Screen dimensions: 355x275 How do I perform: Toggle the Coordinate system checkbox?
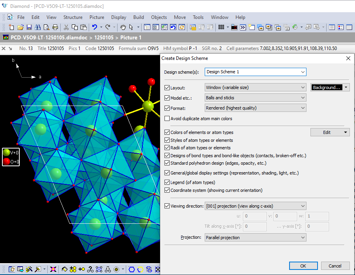(x=167, y=190)
